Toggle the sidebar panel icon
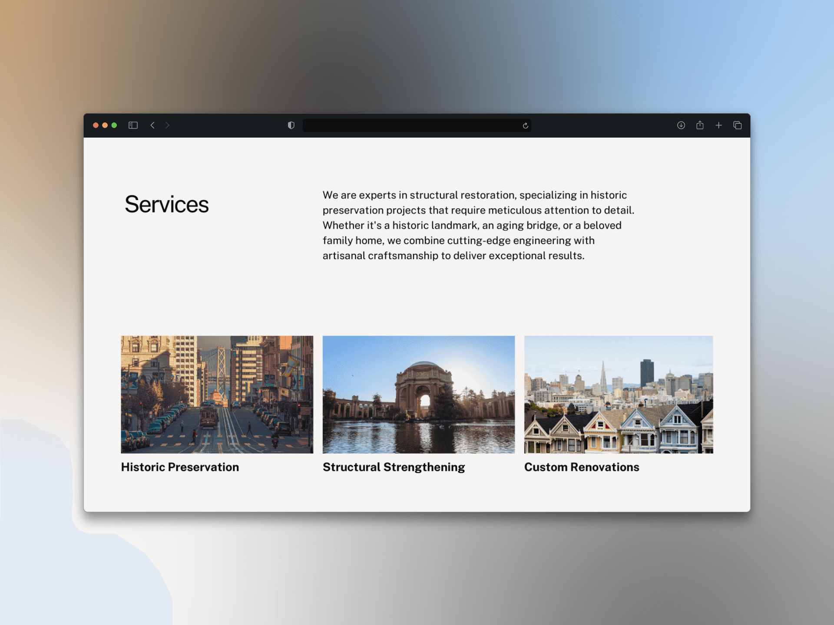The image size is (834, 625). 133,125
